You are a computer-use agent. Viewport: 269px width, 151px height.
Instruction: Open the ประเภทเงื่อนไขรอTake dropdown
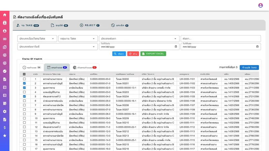(x=37, y=39)
